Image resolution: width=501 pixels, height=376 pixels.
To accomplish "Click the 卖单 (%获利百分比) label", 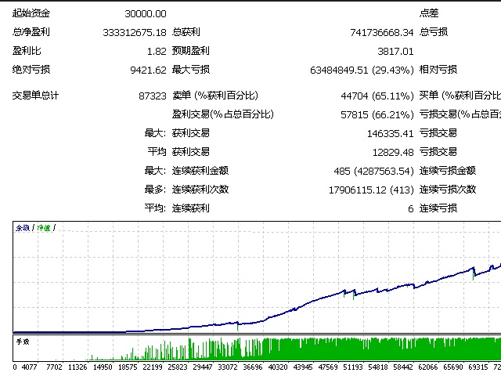I will (x=215, y=96).
